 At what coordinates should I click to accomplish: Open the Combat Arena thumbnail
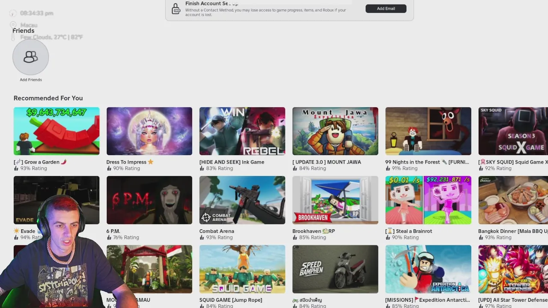(x=242, y=200)
